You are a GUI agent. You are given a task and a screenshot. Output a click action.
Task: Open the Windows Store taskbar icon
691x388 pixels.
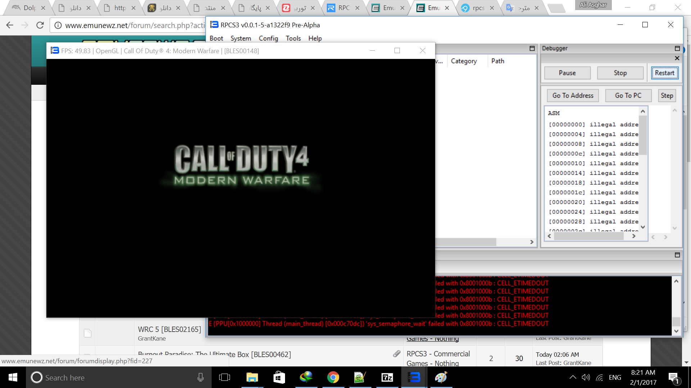coord(279,378)
